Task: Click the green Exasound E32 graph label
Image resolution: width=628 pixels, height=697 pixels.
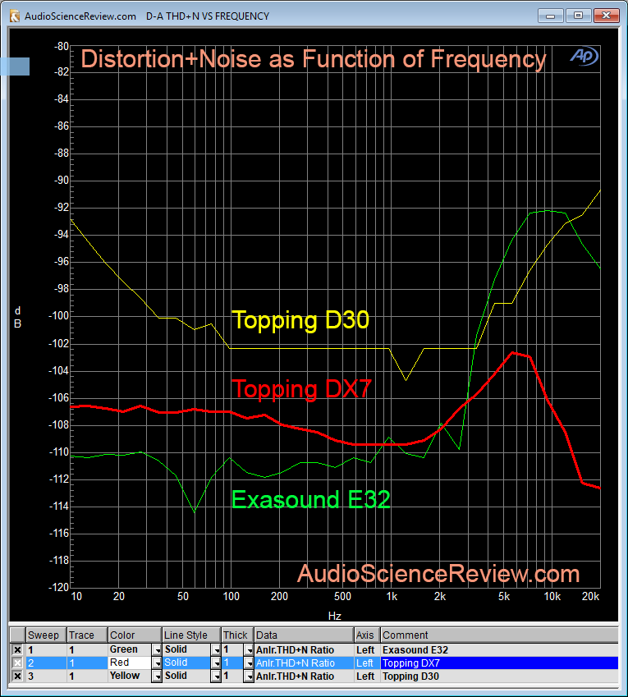Action: coord(310,499)
